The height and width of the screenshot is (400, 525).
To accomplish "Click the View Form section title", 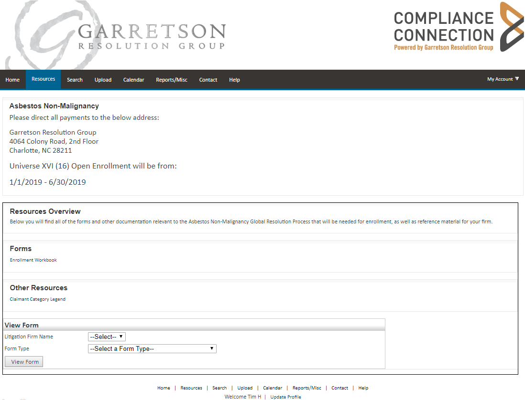I will click(x=22, y=325).
